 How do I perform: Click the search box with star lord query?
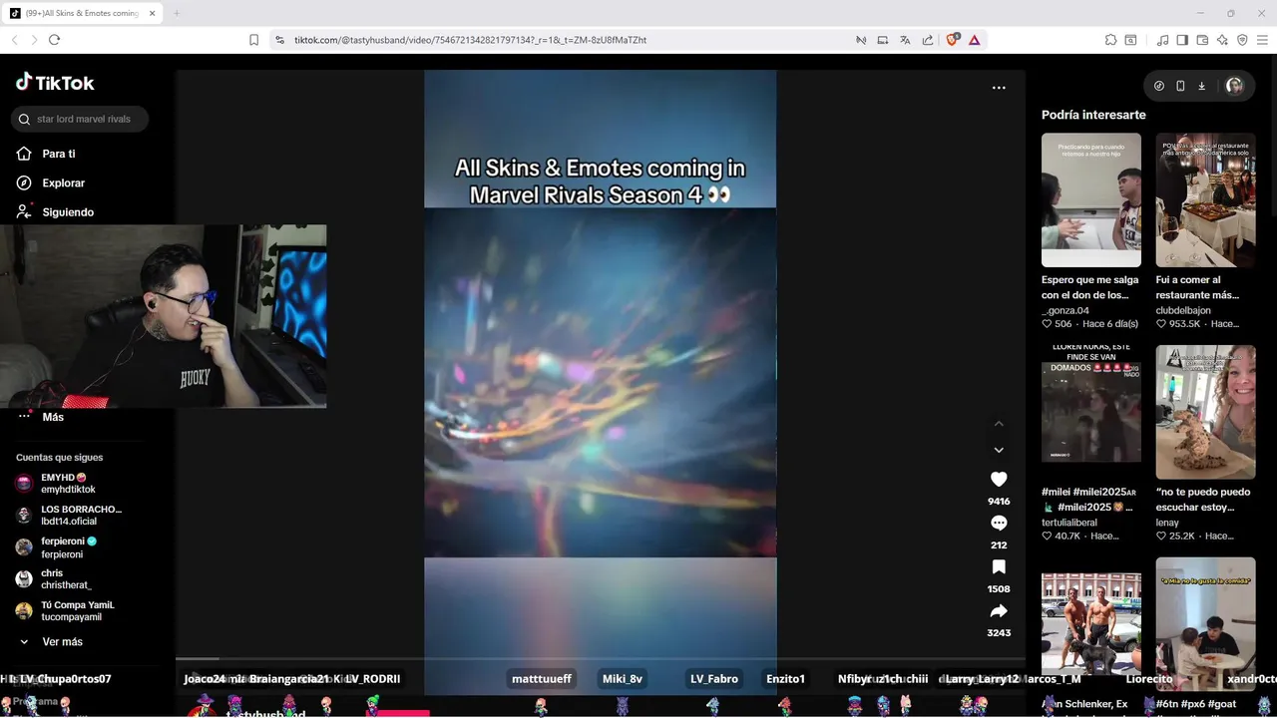80,119
